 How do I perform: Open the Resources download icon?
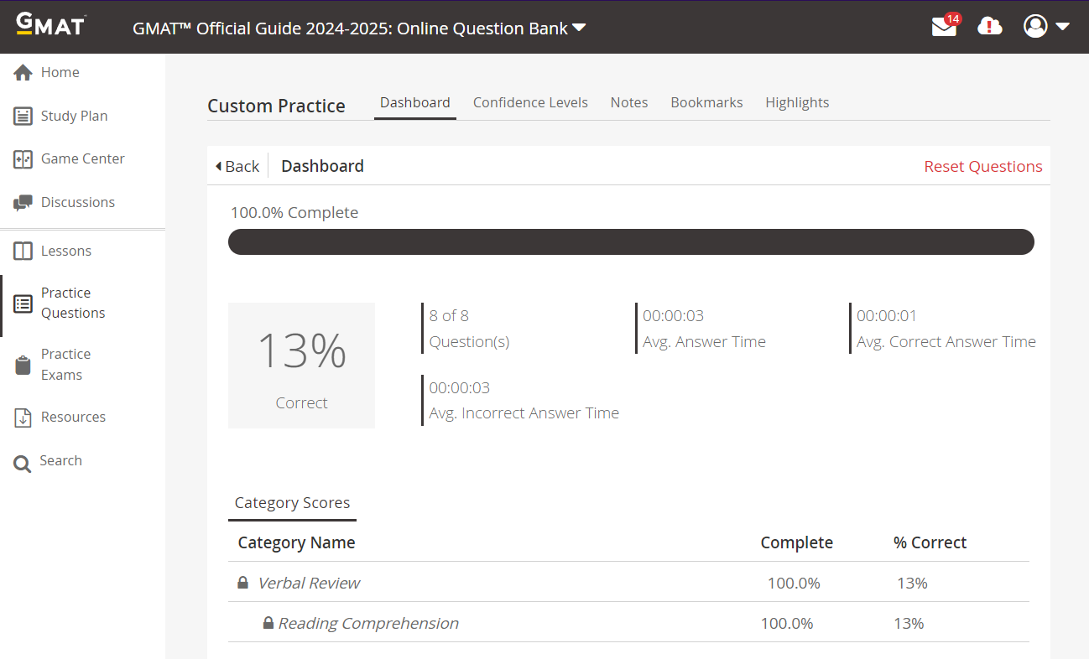tap(23, 418)
